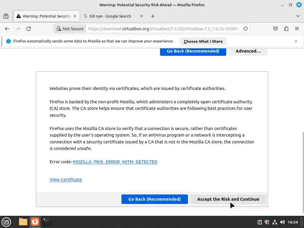Close the bill nye Google Search tab
The image size is (304, 228).
142,16
